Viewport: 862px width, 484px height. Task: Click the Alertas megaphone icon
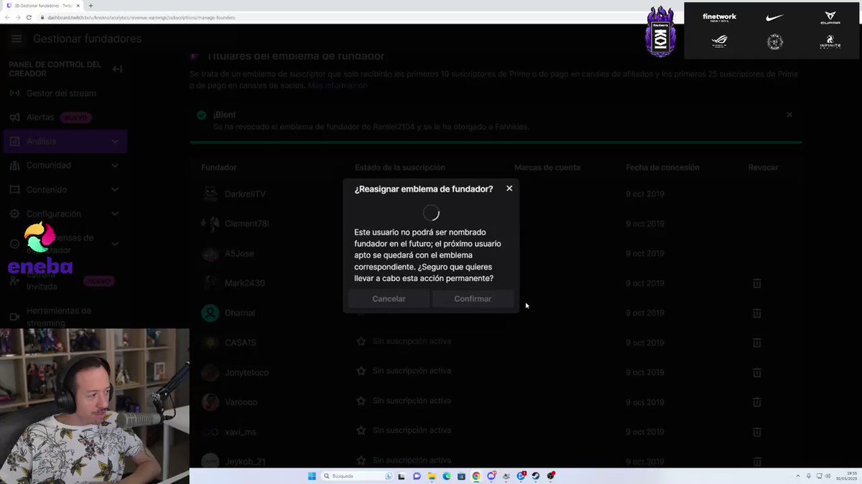14,117
